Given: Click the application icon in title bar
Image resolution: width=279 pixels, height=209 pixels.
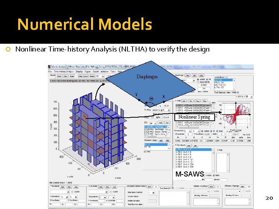Looking at the screenshot, I should tap(49, 67).
